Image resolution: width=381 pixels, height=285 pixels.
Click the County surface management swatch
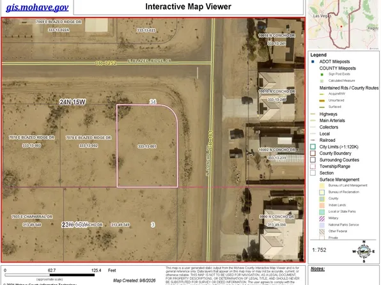click(322, 199)
